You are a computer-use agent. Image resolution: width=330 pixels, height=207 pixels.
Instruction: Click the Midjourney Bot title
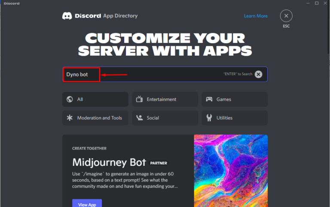click(x=109, y=162)
